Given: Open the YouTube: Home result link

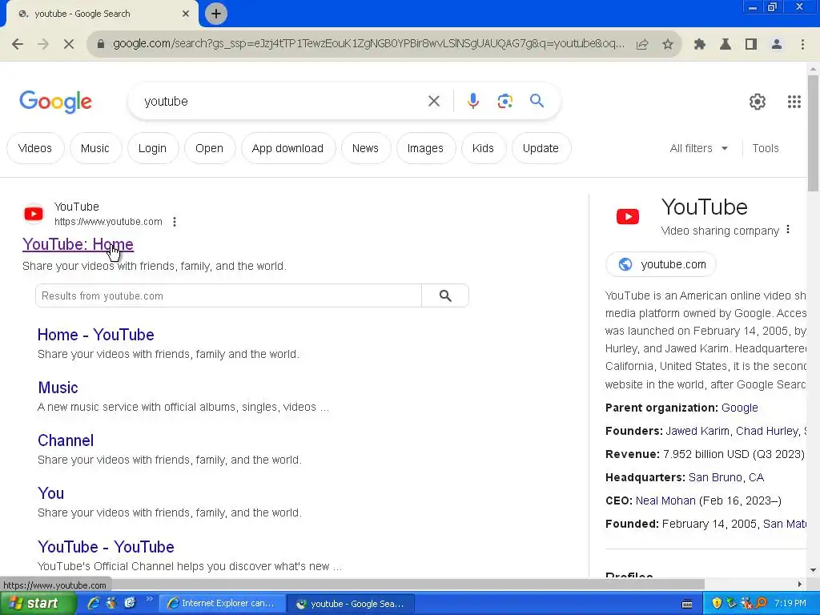Looking at the screenshot, I should [78, 244].
